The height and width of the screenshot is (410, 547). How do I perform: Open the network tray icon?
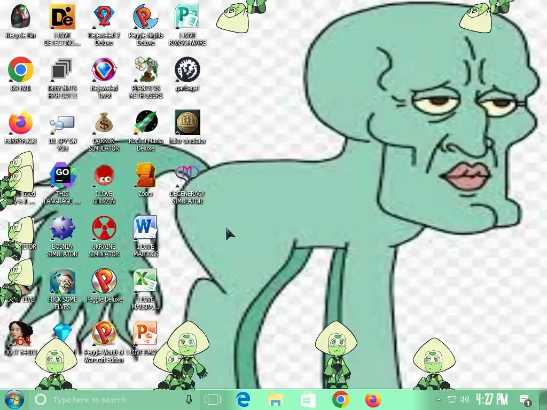pos(452,399)
